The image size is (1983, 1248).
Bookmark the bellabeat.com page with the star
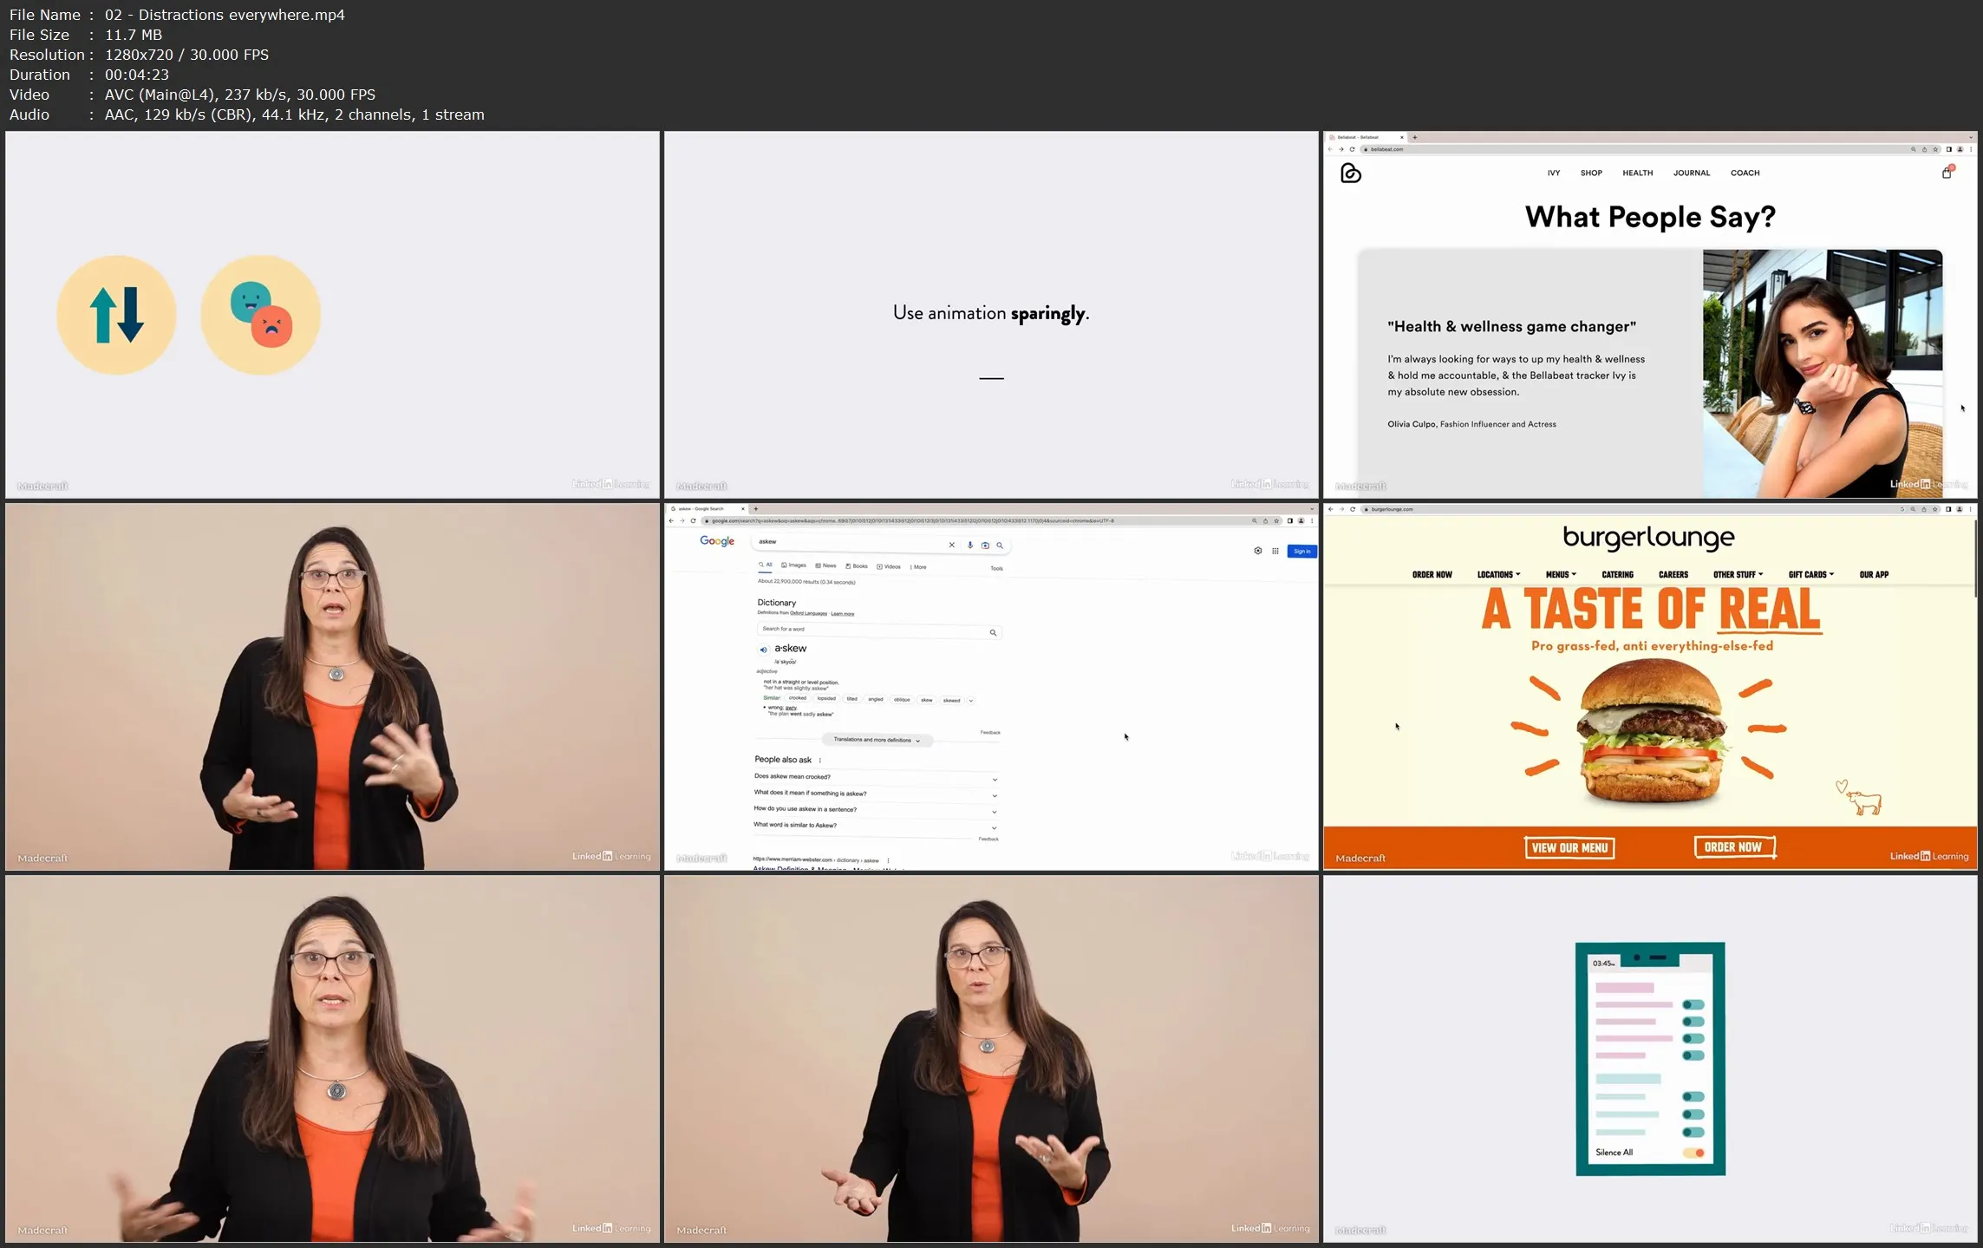(x=1935, y=149)
